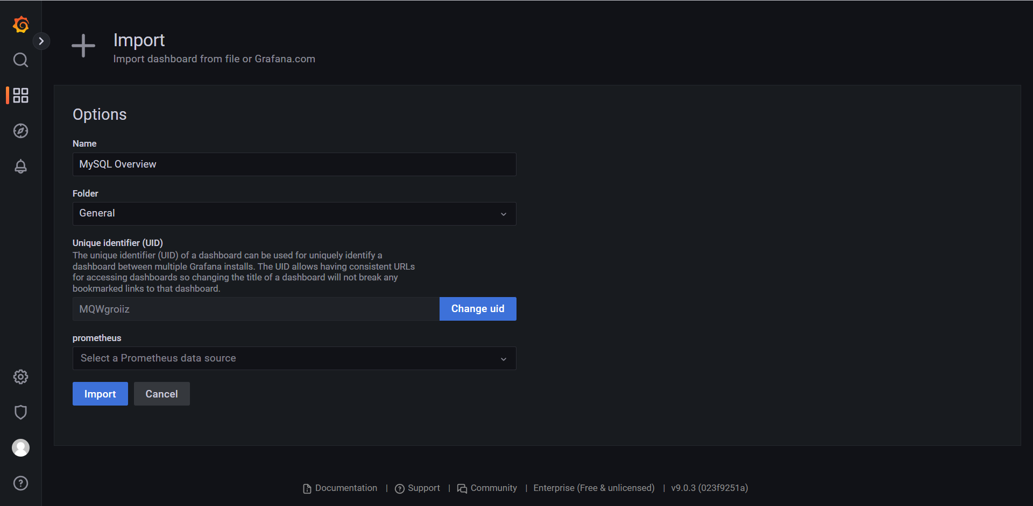Image resolution: width=1033 pixels, height=506 pixels.
Task: Open the Dashboards grid icon
Action: tap(20, 95)
